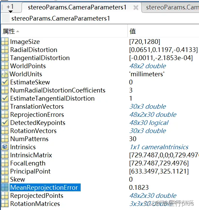Click the NumRadialDistortionCoefficients matrix icon
The width and height of the screenshot is (199, 210).
[5, 90]
